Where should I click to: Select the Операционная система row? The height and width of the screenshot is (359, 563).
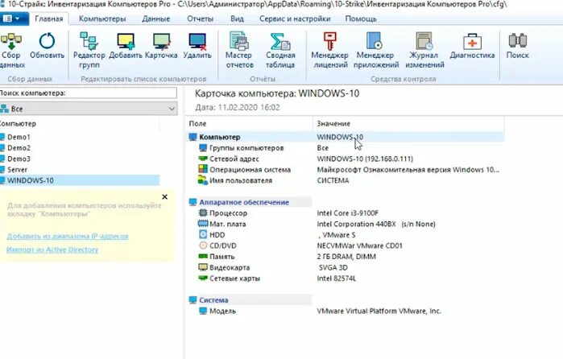[346, 170]
